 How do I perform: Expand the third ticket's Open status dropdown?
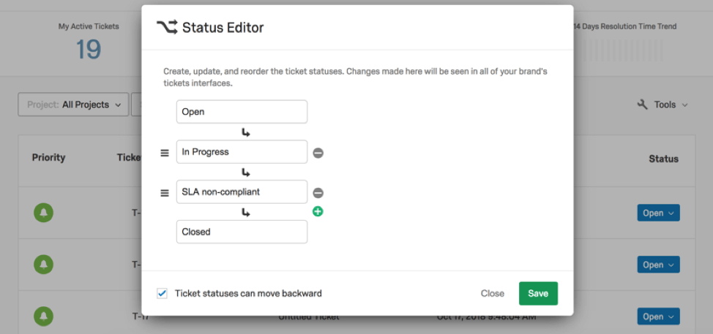pyautogui.click(x=658, y=316)
